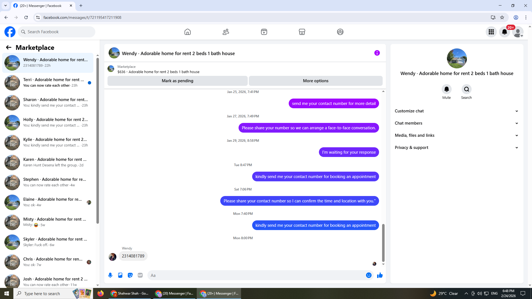
Task: Expand the Chat members section
Action: coord(456,123)
